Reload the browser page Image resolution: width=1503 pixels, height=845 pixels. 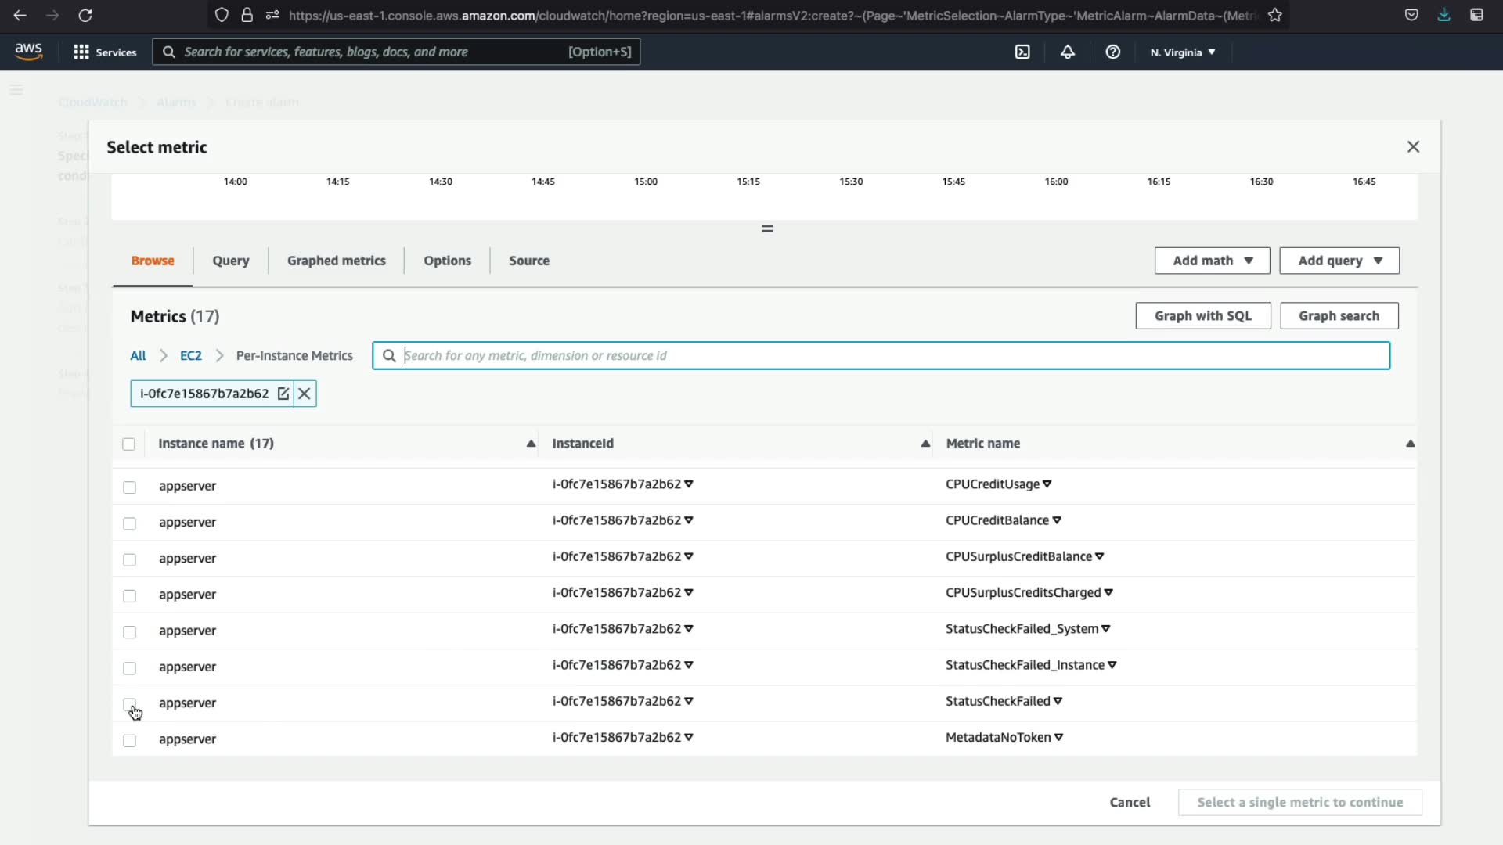pos(85,15)
